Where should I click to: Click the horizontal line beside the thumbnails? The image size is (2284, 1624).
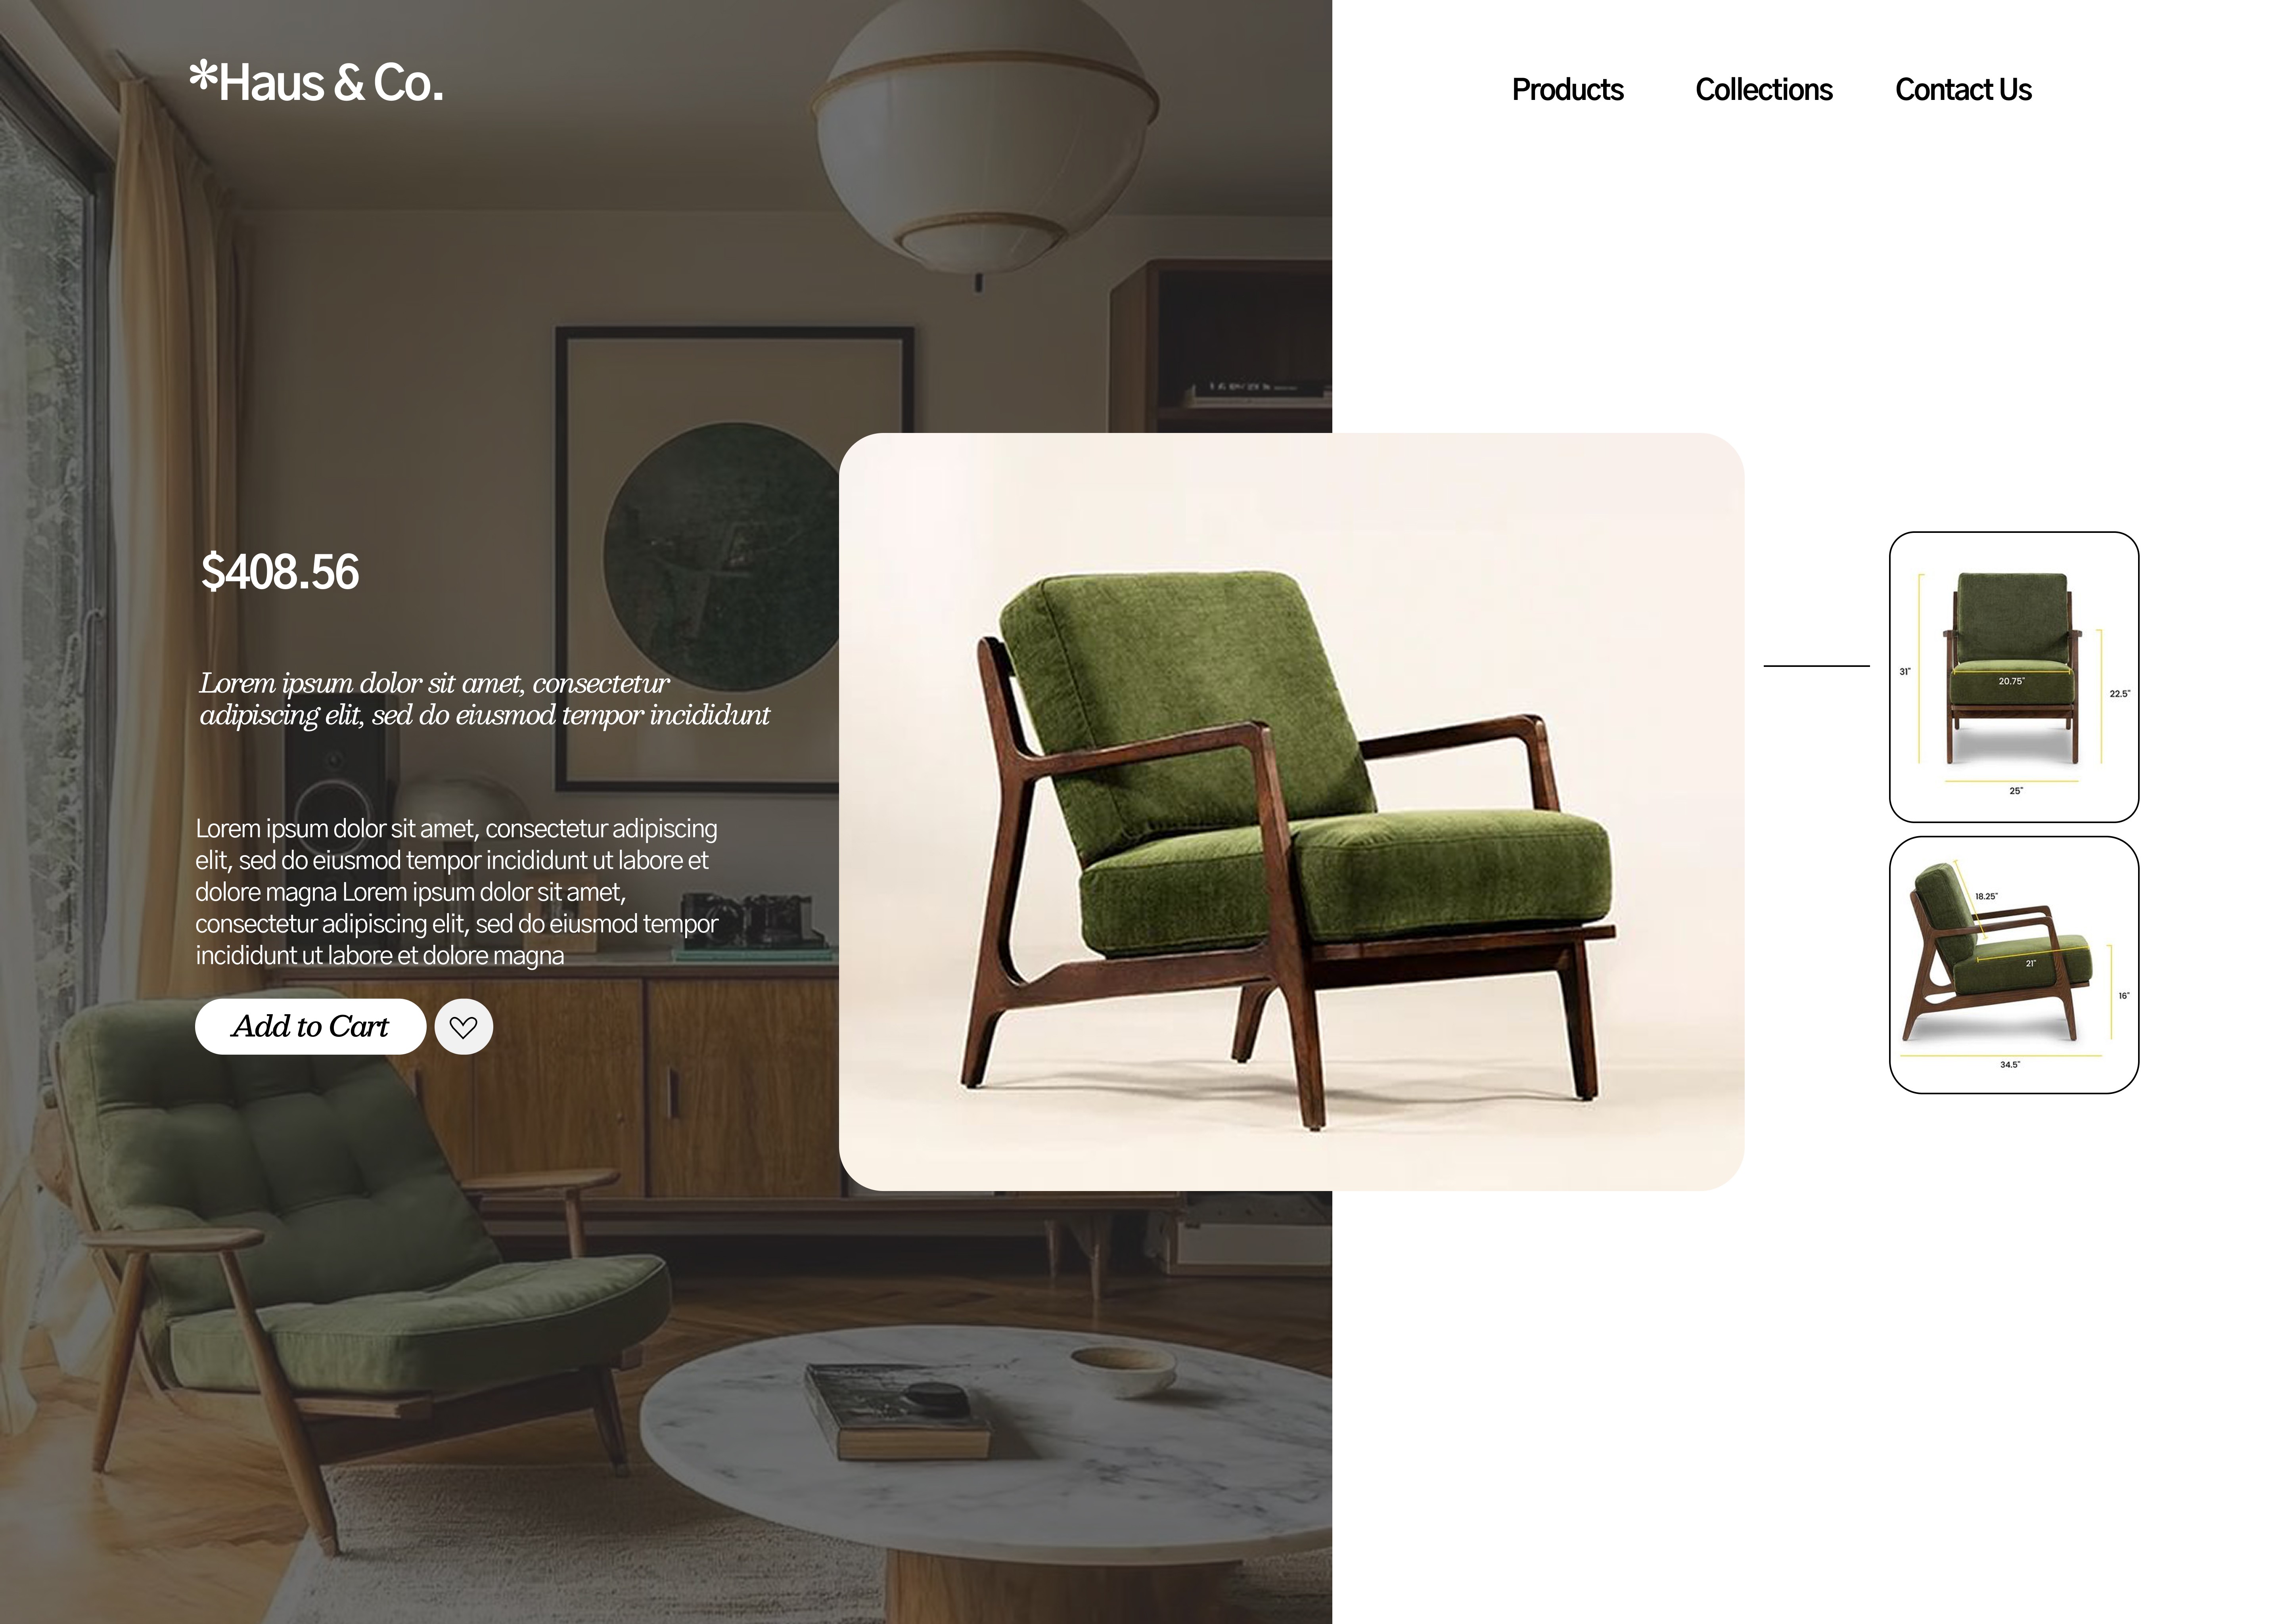tap(1816, 665)
